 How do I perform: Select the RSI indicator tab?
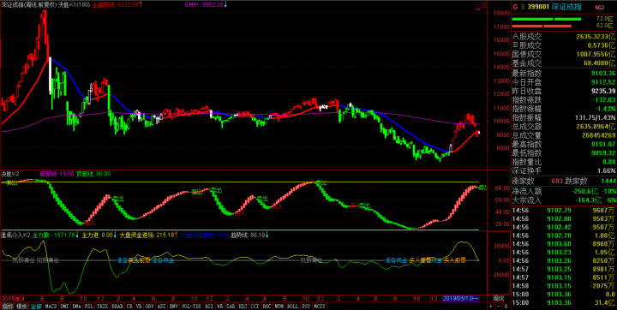[x=209, y=306]
